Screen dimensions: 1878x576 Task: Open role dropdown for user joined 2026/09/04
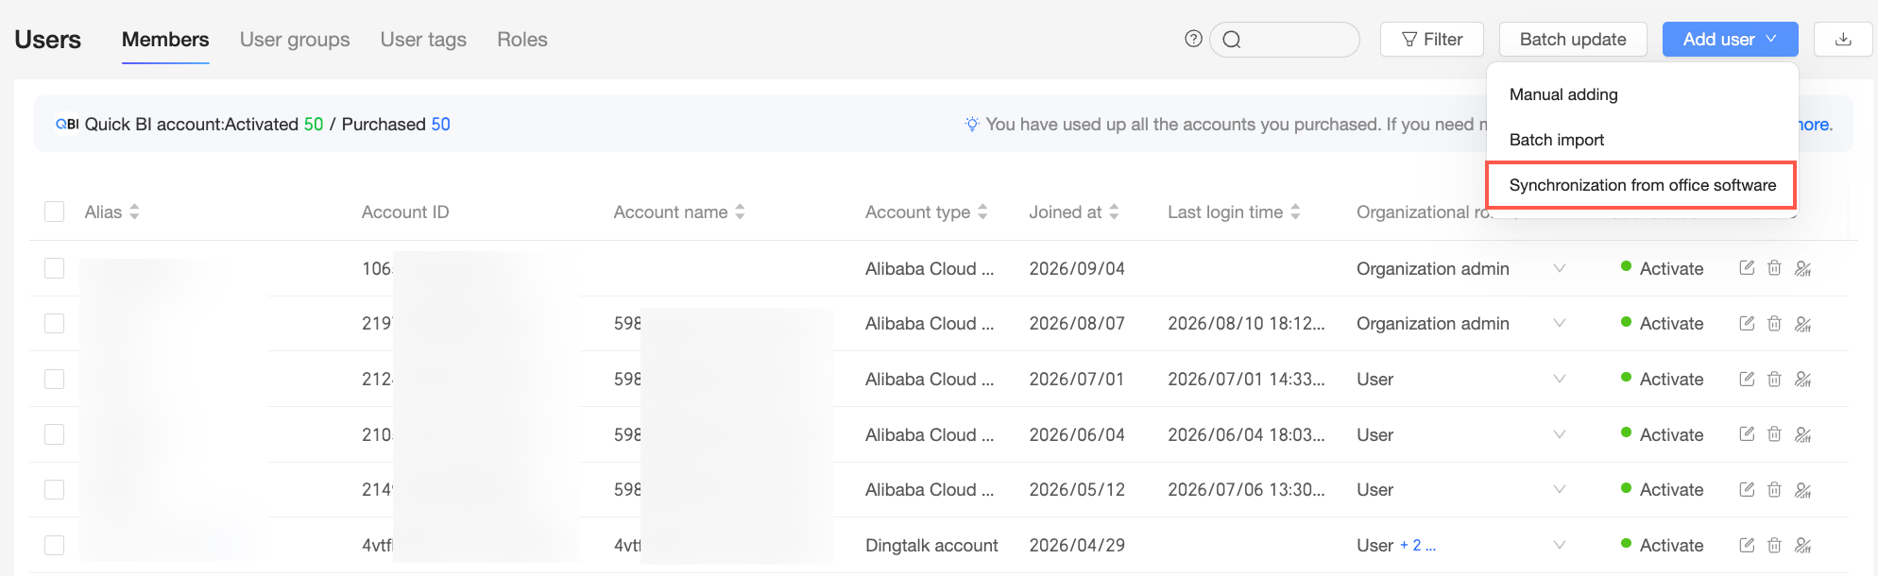1560,268
